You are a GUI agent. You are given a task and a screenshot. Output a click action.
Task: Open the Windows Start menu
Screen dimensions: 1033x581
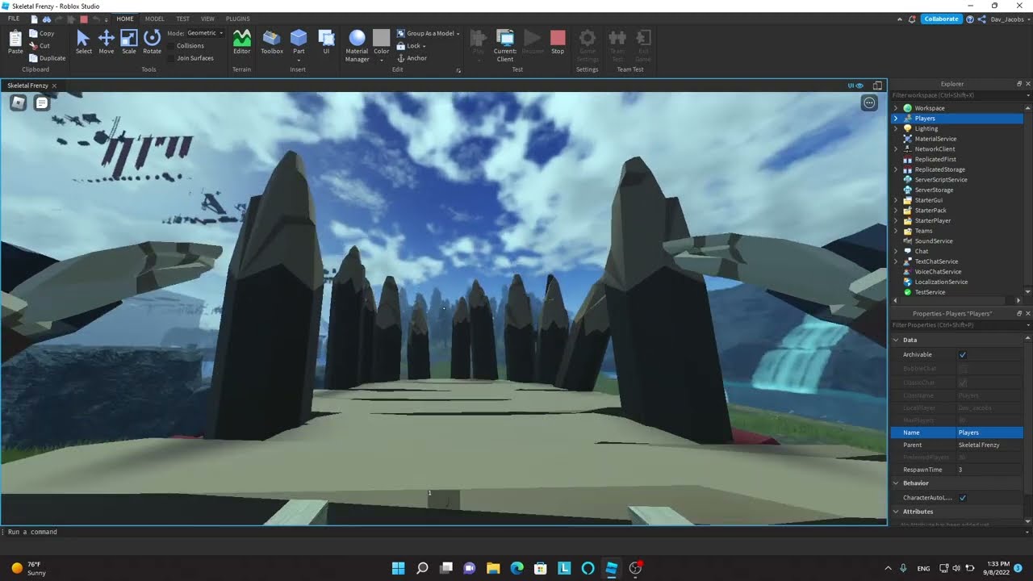(x=398, y=568)
